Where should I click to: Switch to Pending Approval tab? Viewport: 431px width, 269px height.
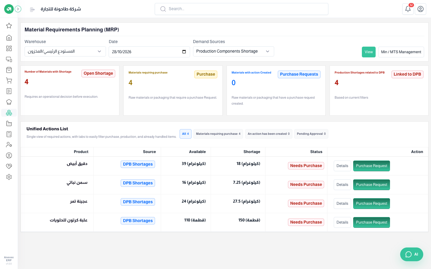pos(311,134)
